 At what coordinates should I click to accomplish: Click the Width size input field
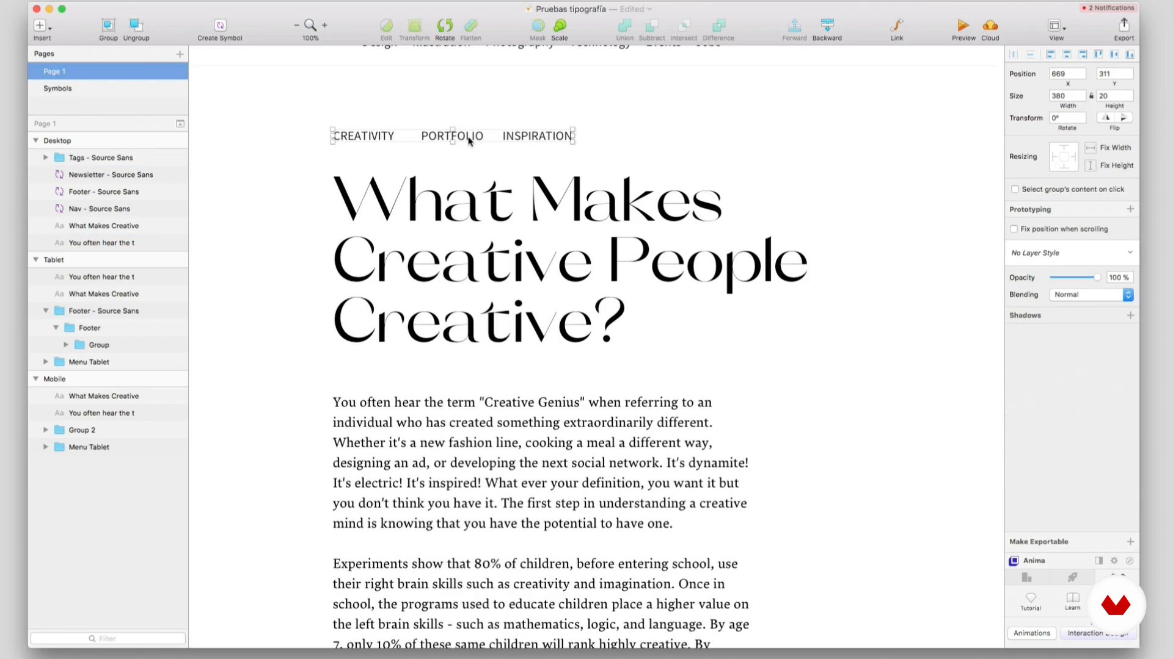coord(1067,96)
